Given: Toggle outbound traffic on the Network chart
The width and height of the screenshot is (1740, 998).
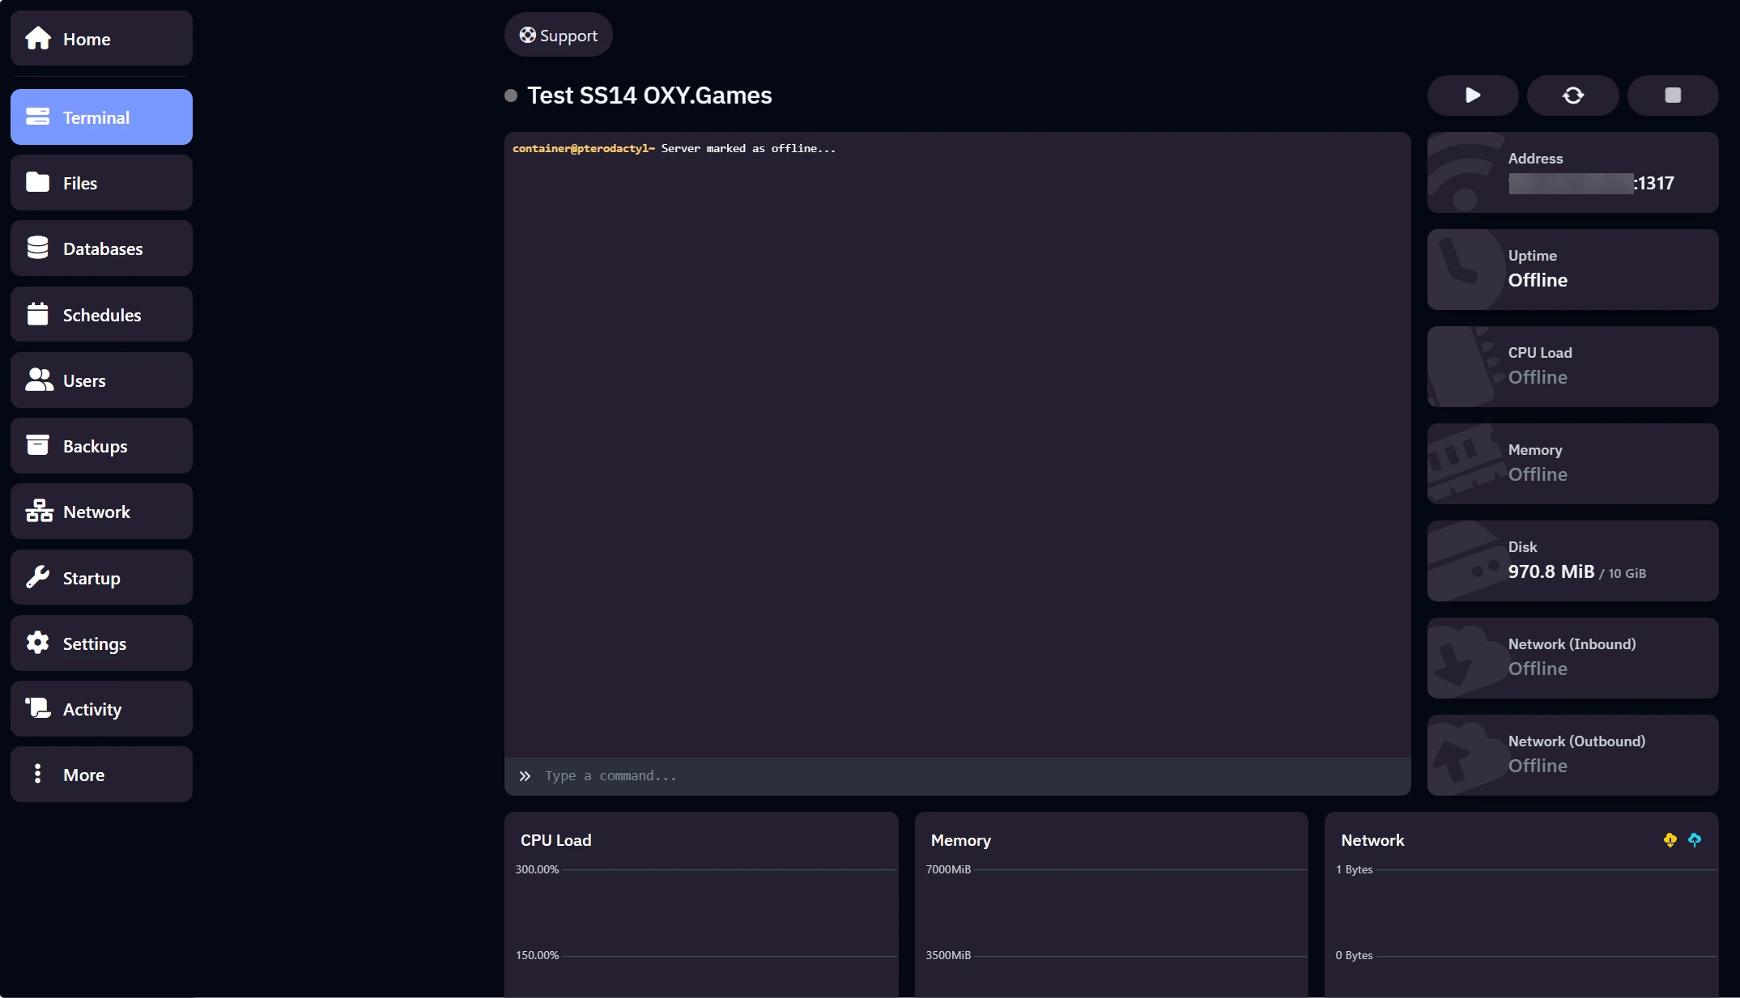Looking at the screenshot, I should point(1694,840).
